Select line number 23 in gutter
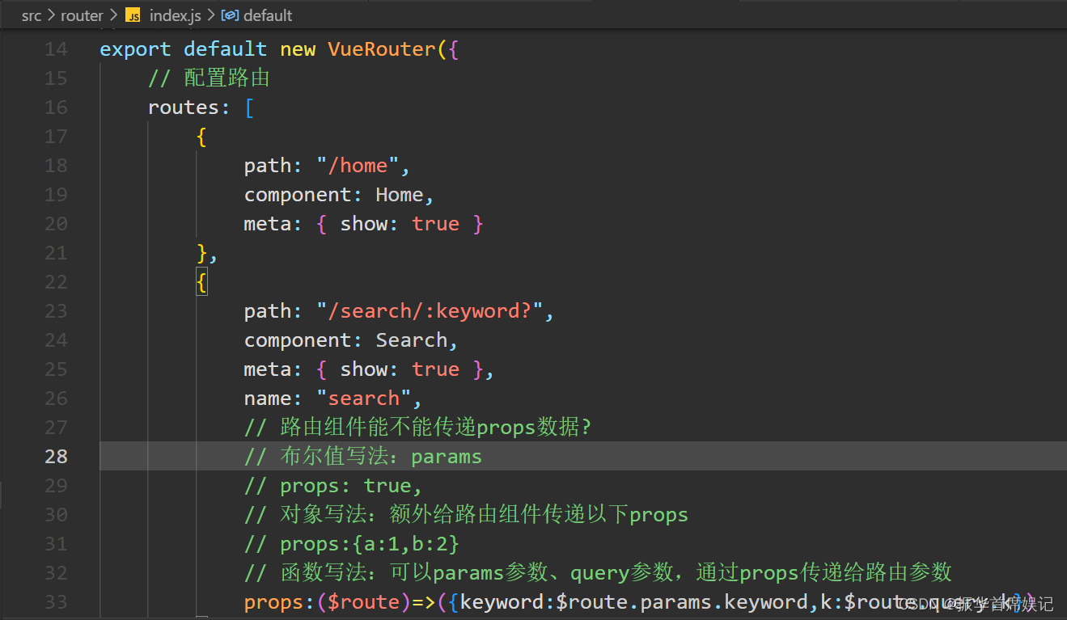 (x=56, y=311)
